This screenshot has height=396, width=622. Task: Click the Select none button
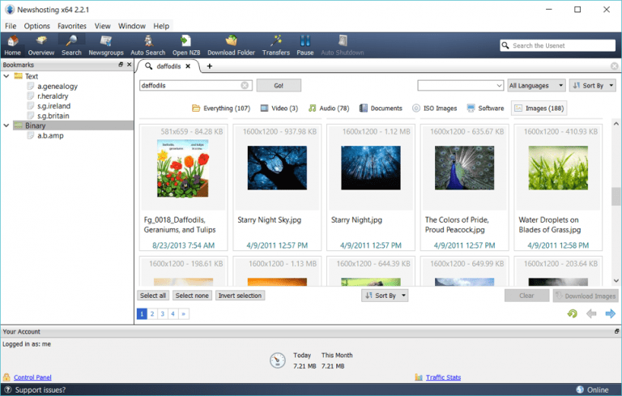192,296
